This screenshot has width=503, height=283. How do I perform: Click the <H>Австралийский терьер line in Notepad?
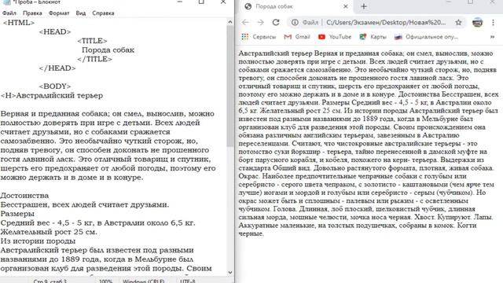click(52, 96)
